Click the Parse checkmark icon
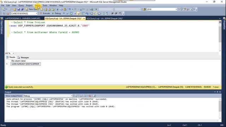 click(x=67, y=13)
